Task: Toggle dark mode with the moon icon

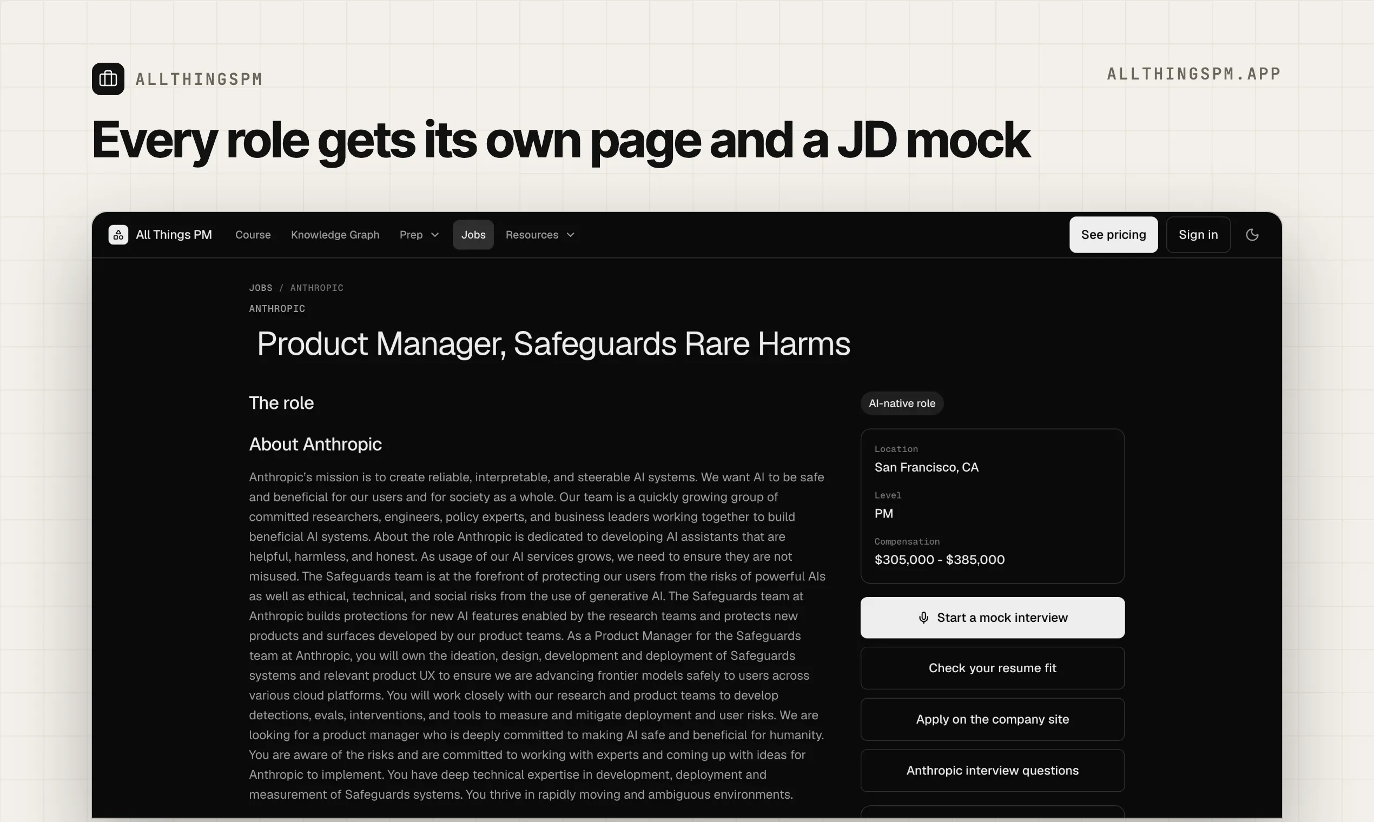Action: click(1252, 235)
